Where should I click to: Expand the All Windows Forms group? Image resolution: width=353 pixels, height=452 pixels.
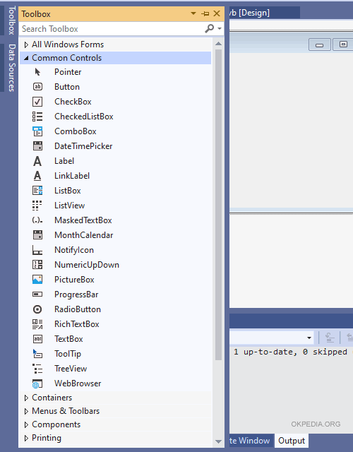tap(27, 44)
